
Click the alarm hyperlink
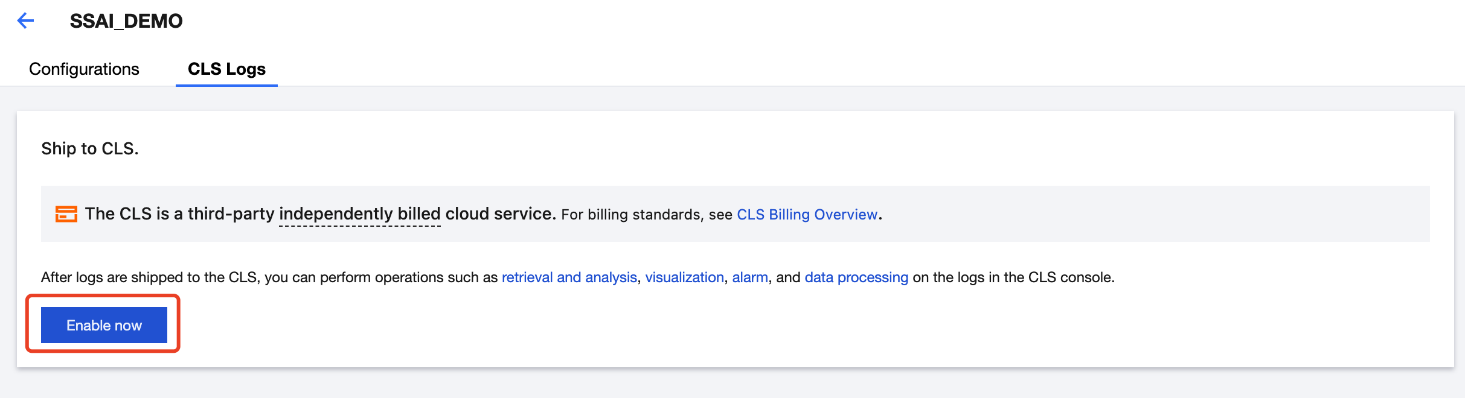pyautogui.click(x=750, y=277)
